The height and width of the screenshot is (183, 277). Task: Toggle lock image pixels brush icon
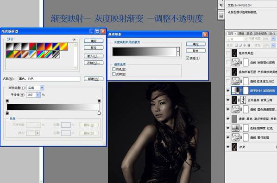pyautogui.click(x=240, y=45)
